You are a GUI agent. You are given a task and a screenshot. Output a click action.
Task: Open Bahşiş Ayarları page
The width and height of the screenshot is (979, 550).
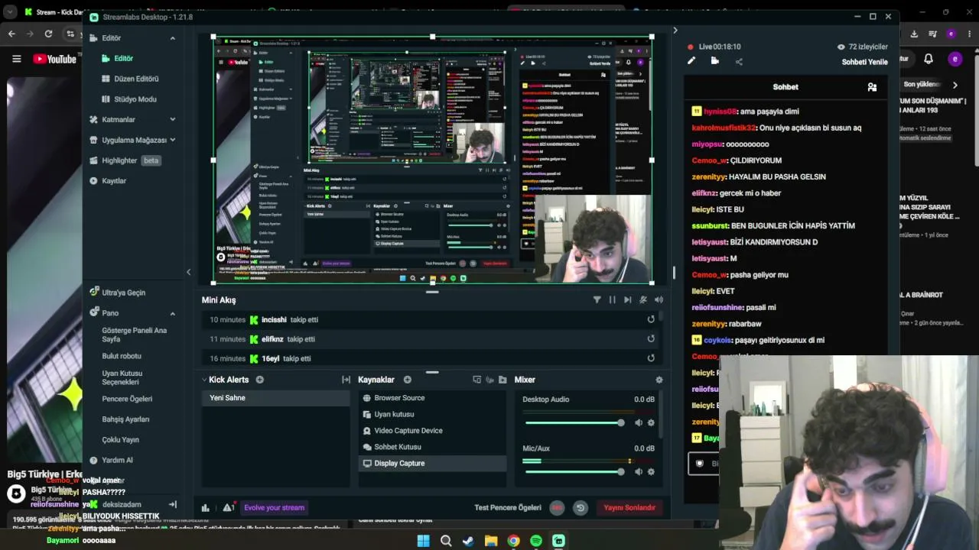pyautogui.click(x=125, y=419)
